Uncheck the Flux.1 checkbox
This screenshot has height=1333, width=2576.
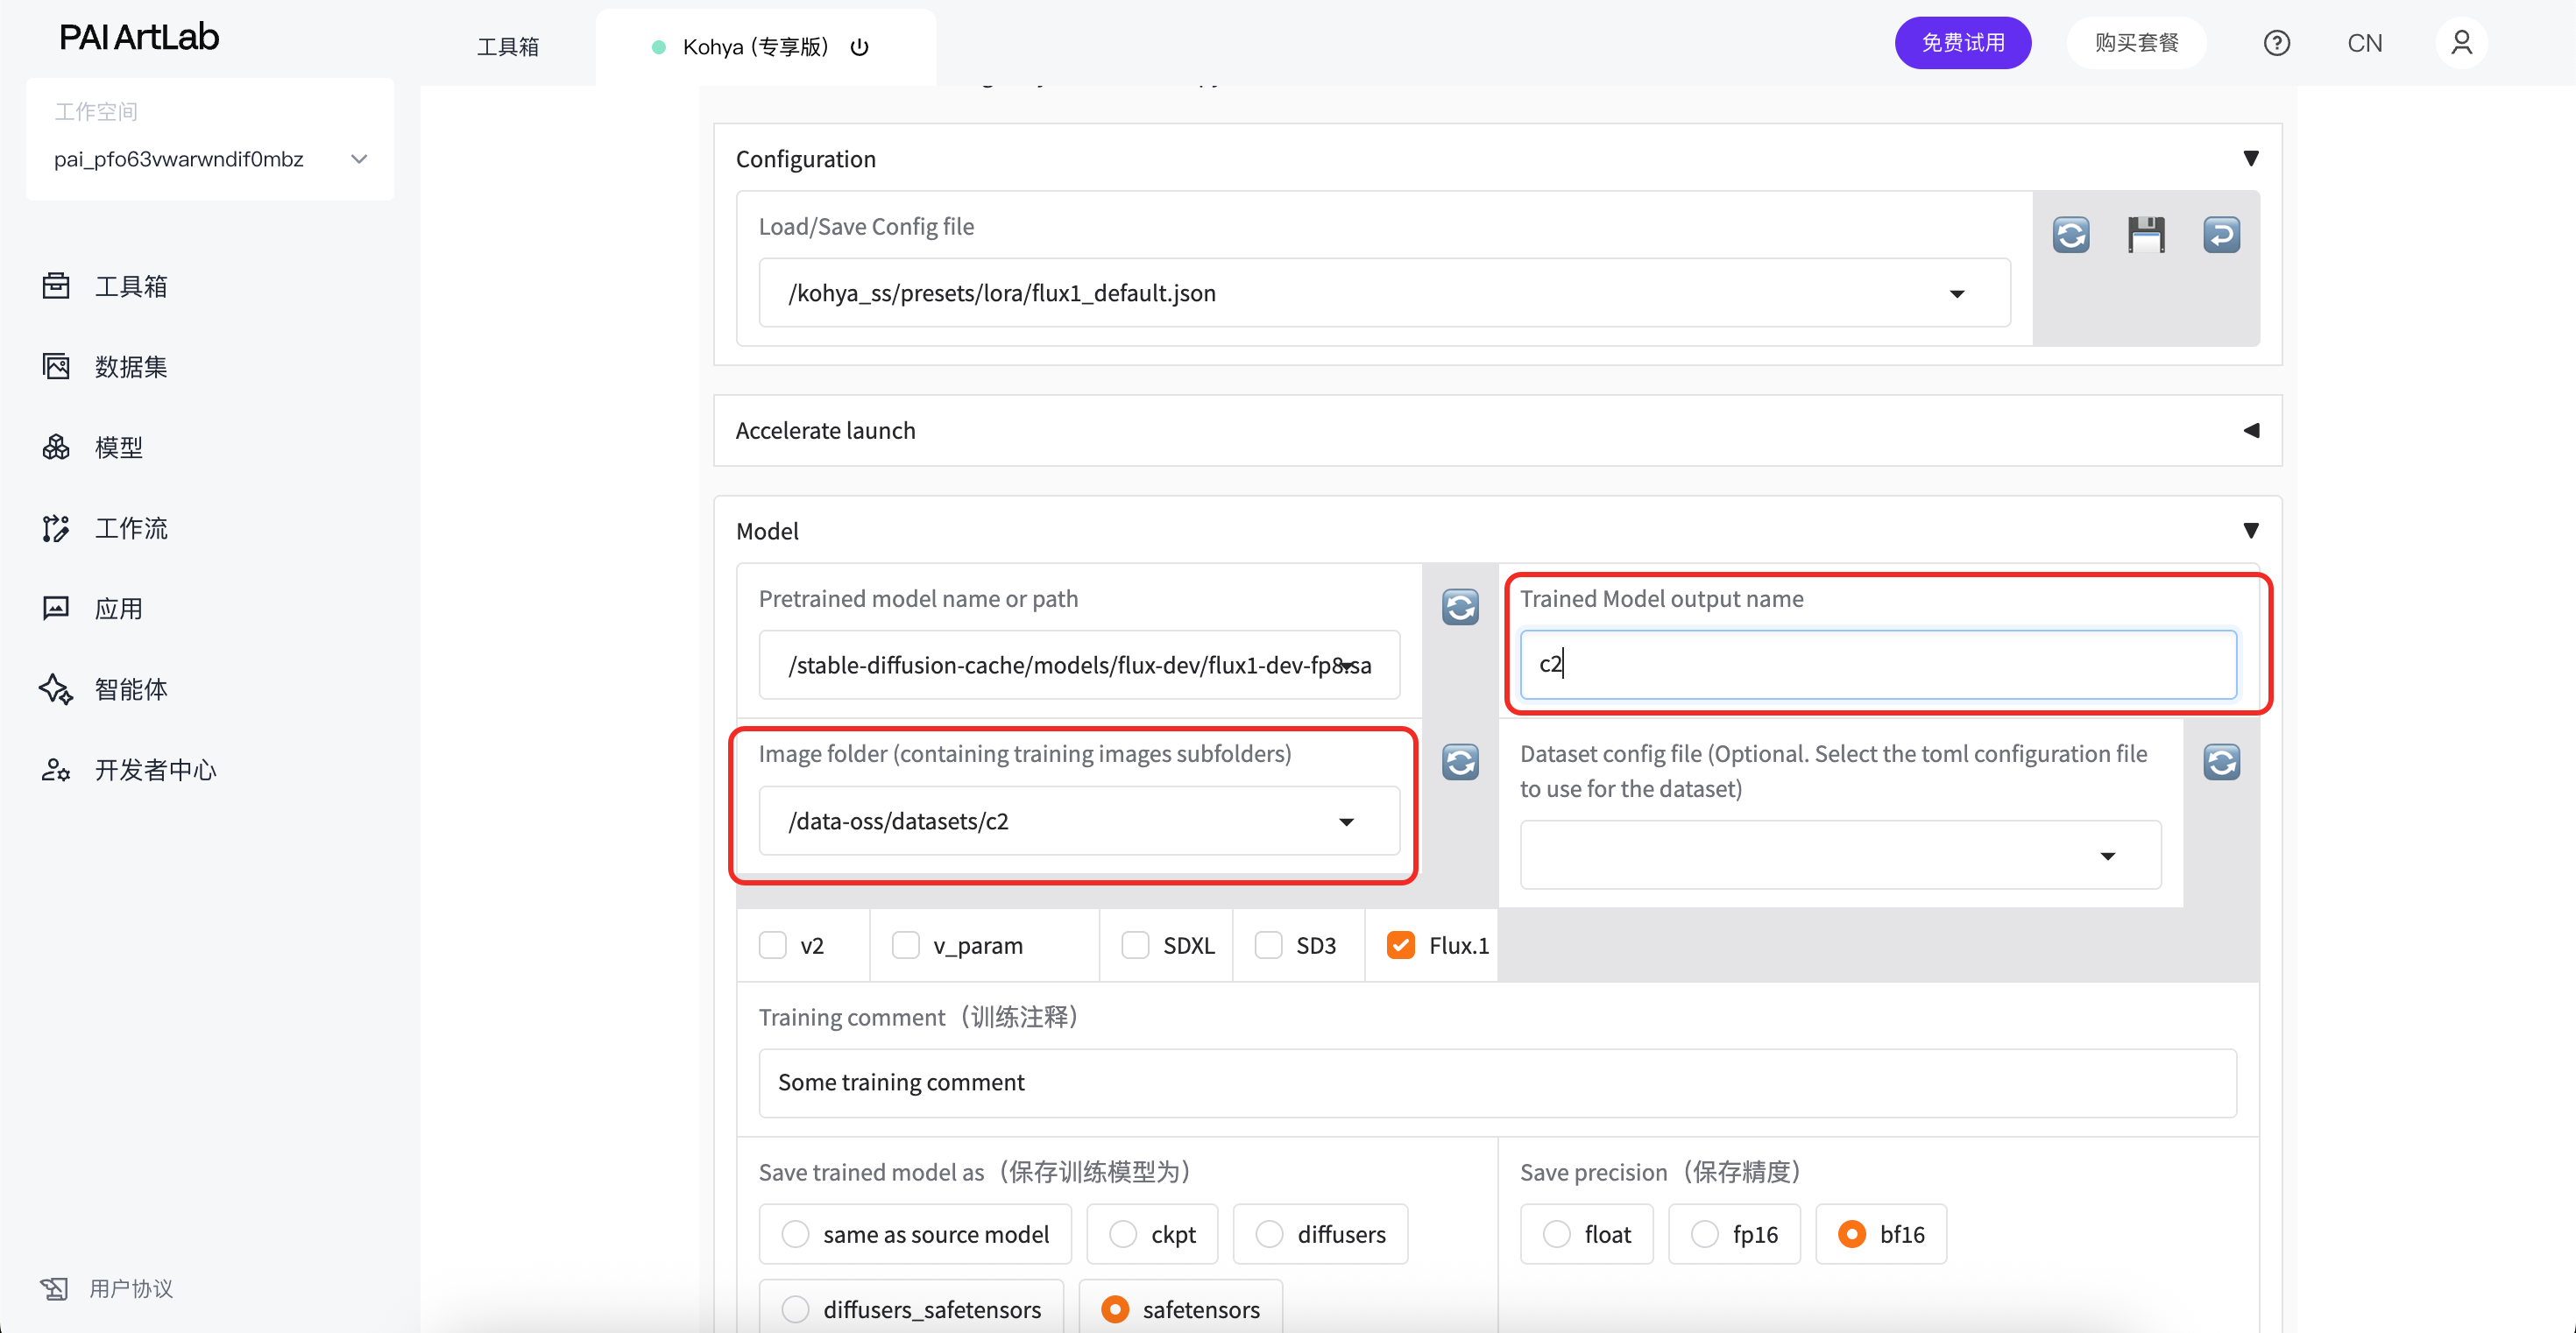[1401, 945]
